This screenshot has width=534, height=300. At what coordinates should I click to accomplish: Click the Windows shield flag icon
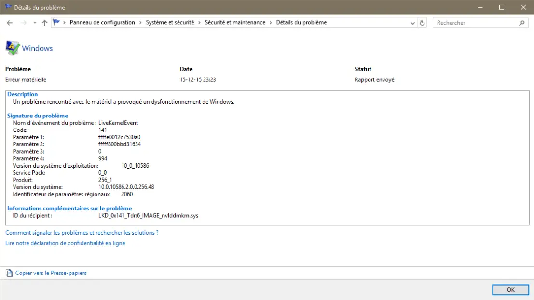click(x=13, y=48)
